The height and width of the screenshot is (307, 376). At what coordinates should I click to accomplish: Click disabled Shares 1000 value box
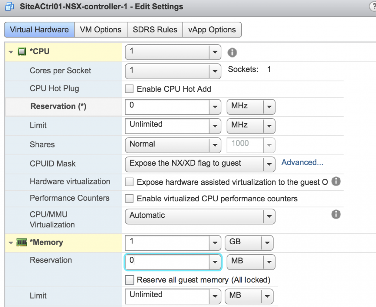(245, 145)
